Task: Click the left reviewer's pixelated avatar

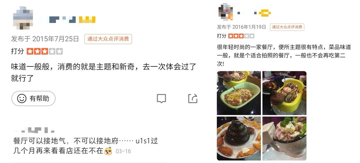Action: (x=23, y=18)
